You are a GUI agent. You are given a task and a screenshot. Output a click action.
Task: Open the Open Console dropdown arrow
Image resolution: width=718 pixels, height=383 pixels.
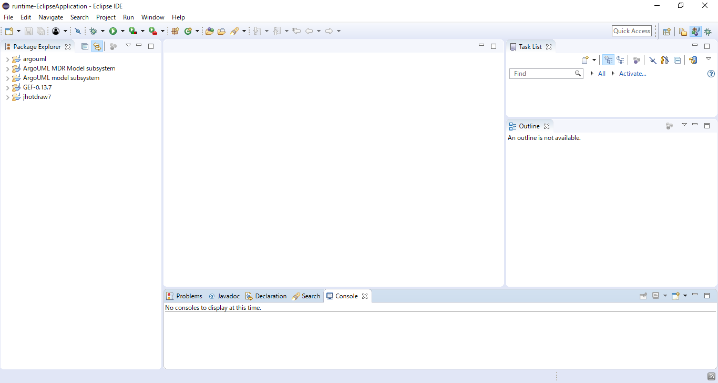pyautogui.click(x=685, y=296)
